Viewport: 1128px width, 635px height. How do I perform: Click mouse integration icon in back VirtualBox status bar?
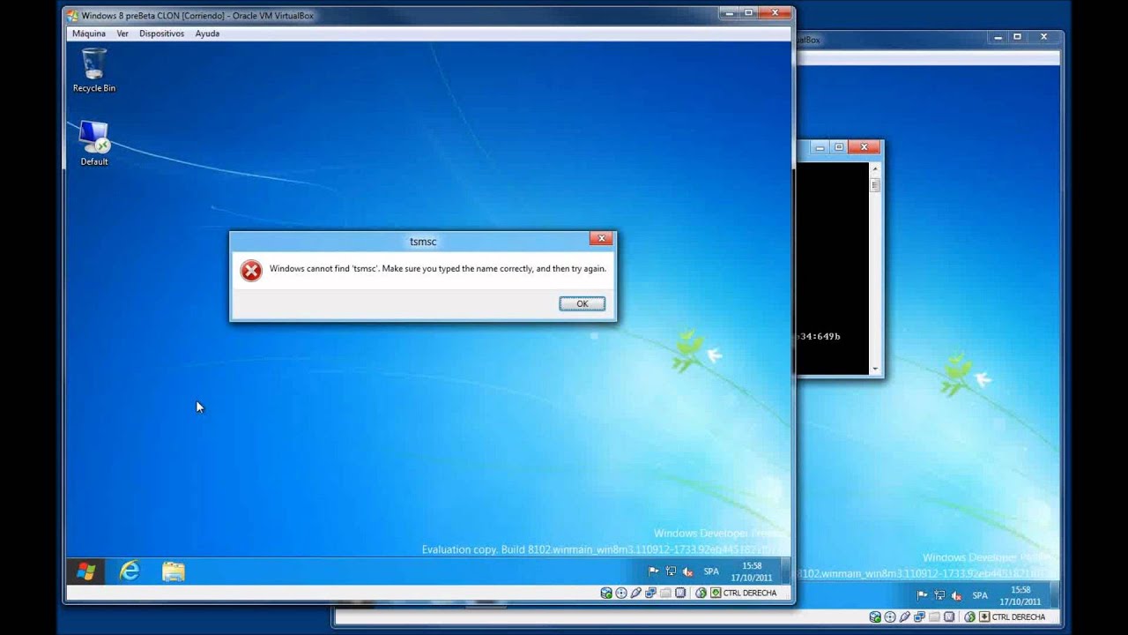click(x=969, y=616)
